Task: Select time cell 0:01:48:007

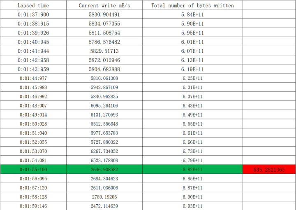Action: coord(33,105)
